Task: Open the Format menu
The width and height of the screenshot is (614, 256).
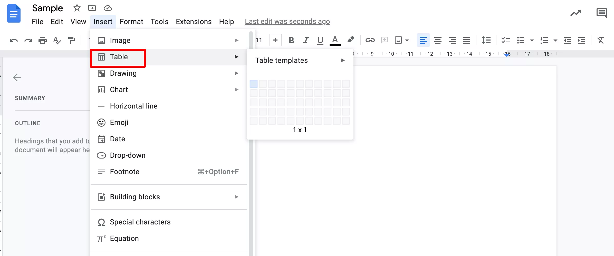Action: (131, 22)
